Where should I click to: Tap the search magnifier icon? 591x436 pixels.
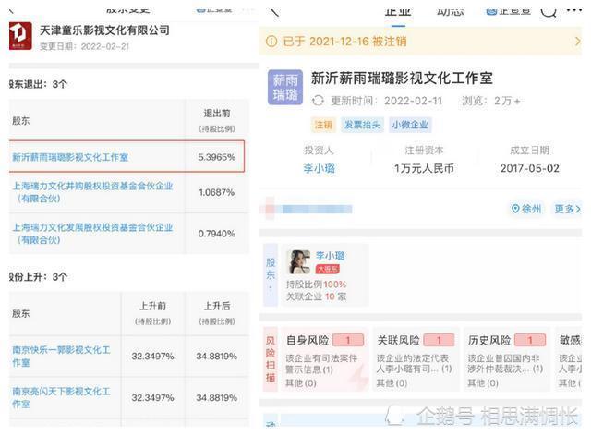click(x=549, y=11)
